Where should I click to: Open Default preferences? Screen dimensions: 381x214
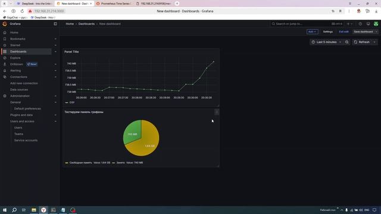click(27, 109)
